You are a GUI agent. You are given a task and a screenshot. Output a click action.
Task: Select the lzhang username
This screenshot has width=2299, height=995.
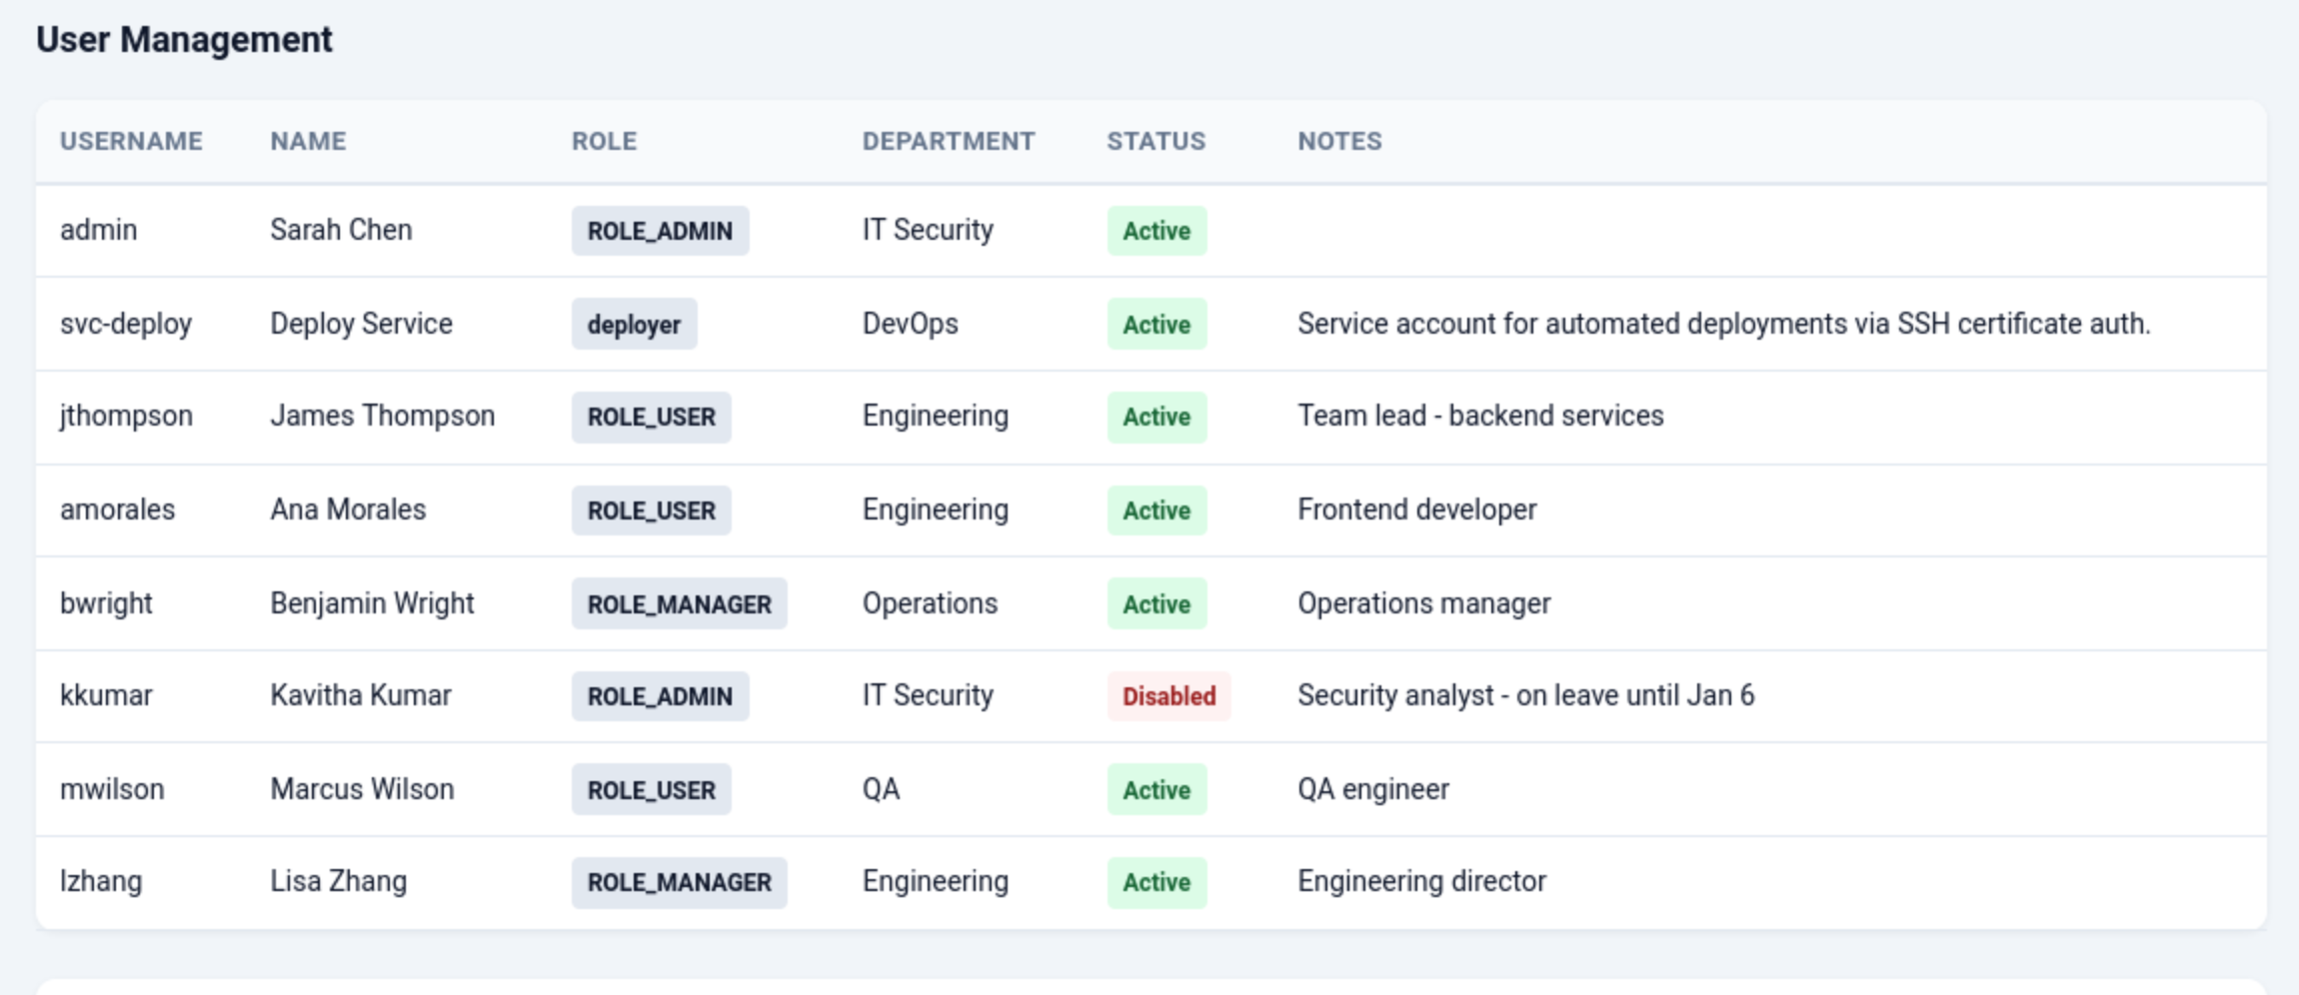pos(101,881)
